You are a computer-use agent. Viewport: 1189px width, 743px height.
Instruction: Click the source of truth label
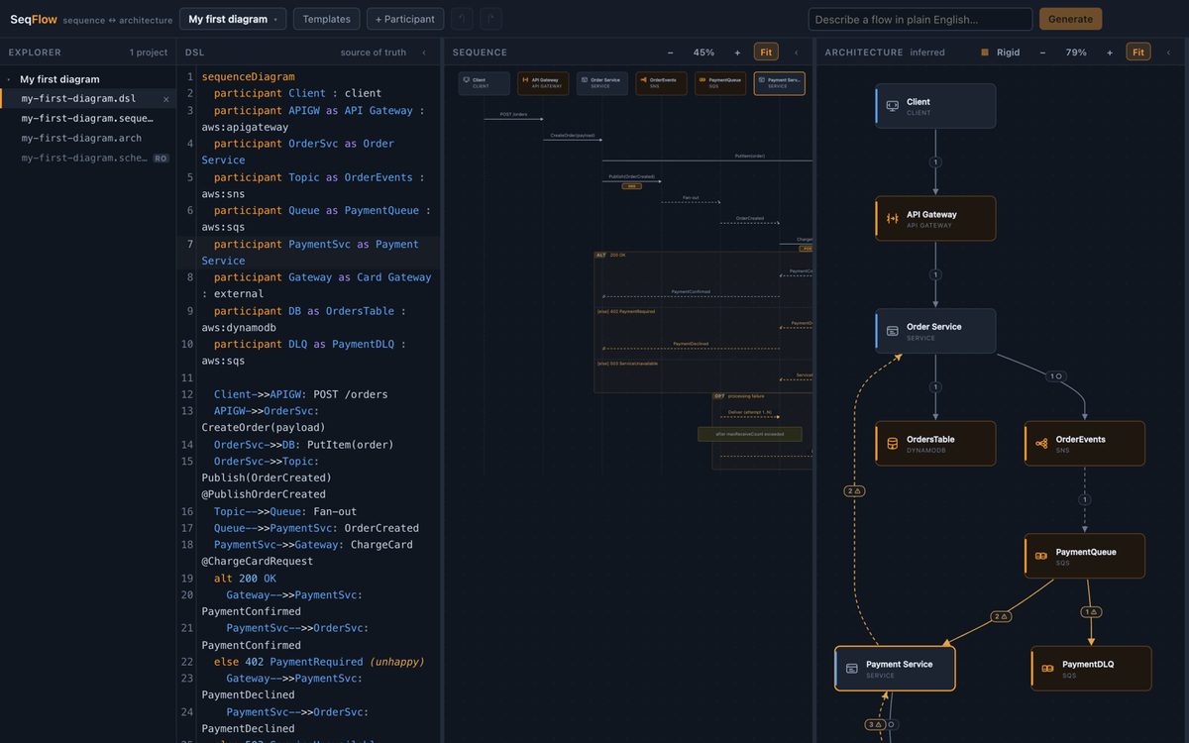374,53
